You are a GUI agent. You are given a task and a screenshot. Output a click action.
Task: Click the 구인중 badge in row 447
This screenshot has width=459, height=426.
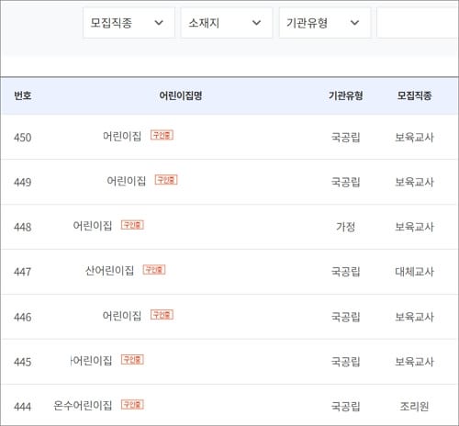[154, 270]
